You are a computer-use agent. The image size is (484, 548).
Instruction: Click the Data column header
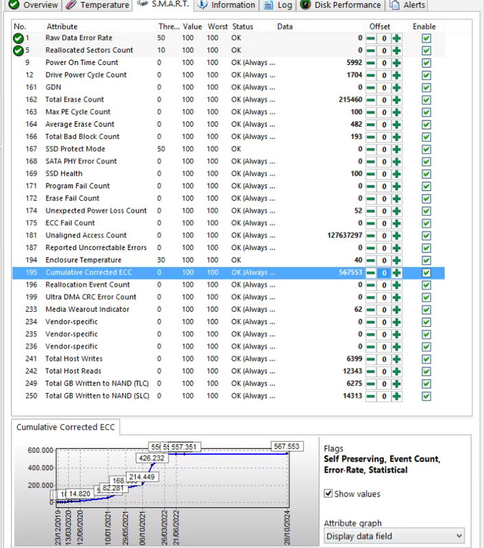point(285,27)
